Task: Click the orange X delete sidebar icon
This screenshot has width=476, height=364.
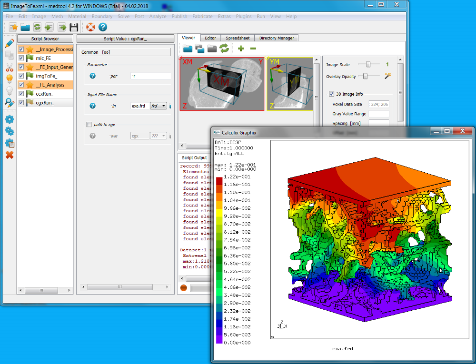Action: [10, 155]
